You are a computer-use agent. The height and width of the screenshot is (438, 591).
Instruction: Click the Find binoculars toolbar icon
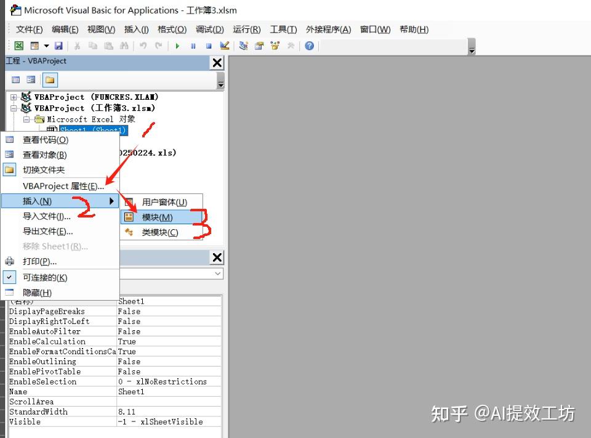click(x=124, y=46)
